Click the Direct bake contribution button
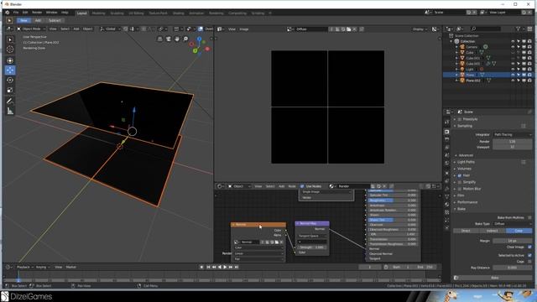This screenshot has height=302, width=537. pos(467,231)
